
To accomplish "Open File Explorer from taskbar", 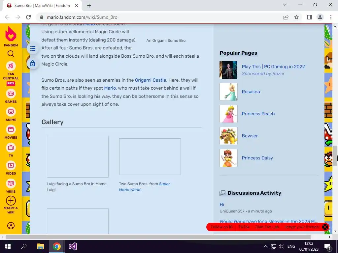I will pyautogui.click(x=40, y=246).
